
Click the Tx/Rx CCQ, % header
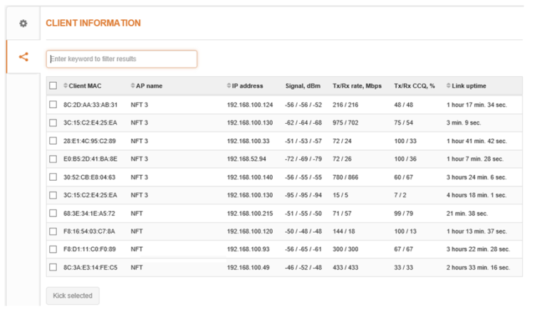(414, 86)
